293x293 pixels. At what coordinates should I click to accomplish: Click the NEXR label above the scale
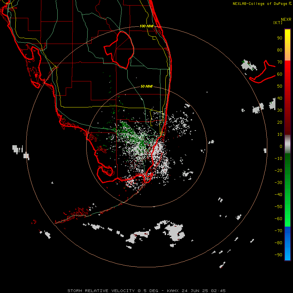point(286,20)
